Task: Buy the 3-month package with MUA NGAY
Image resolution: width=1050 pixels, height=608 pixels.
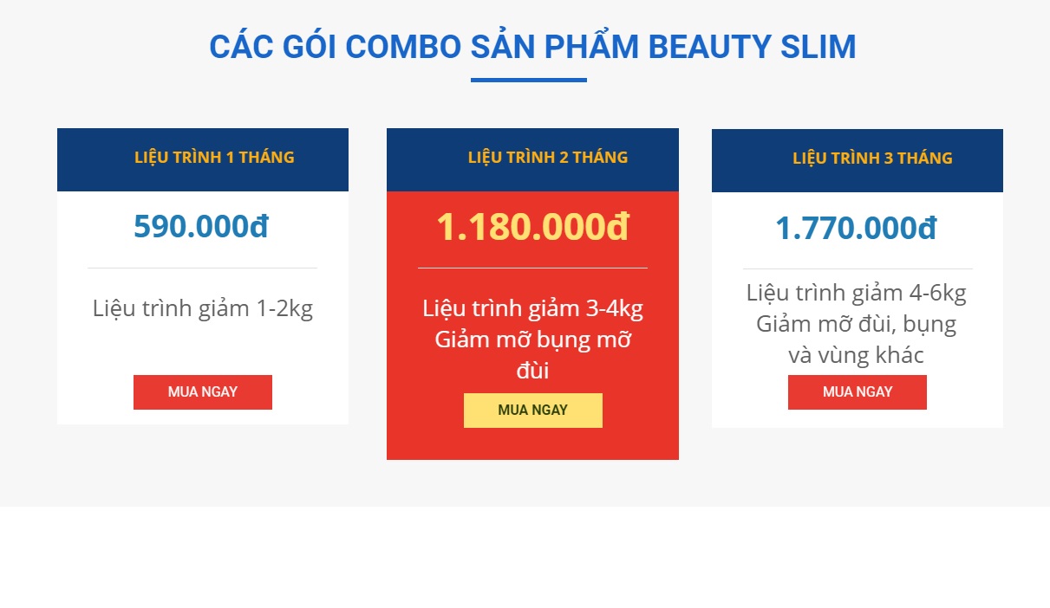Action: (x=858, y=392)
